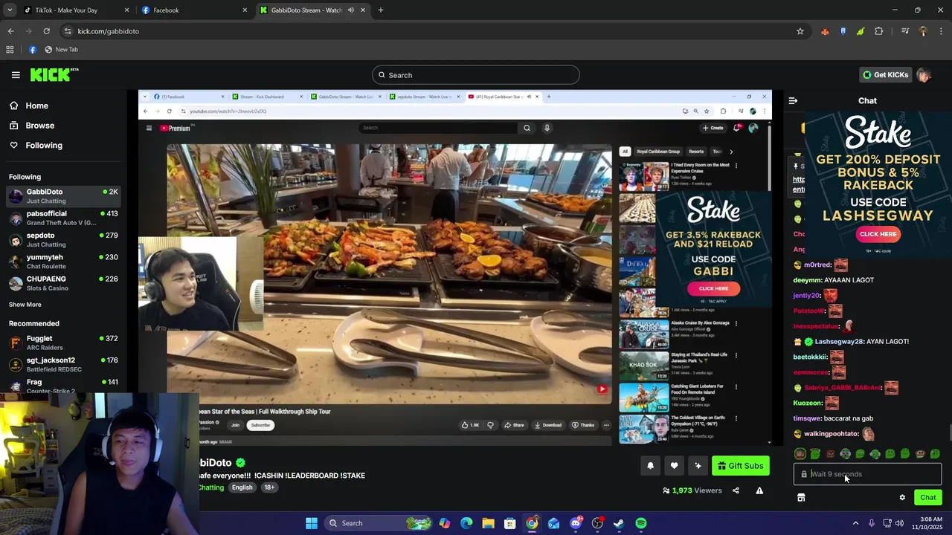
Task: Switch to the Facebook browser tab
Action: [195, 10]
